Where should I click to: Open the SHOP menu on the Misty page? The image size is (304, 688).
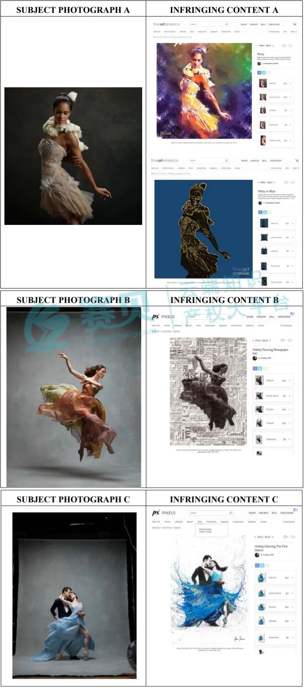click(244, 24)
